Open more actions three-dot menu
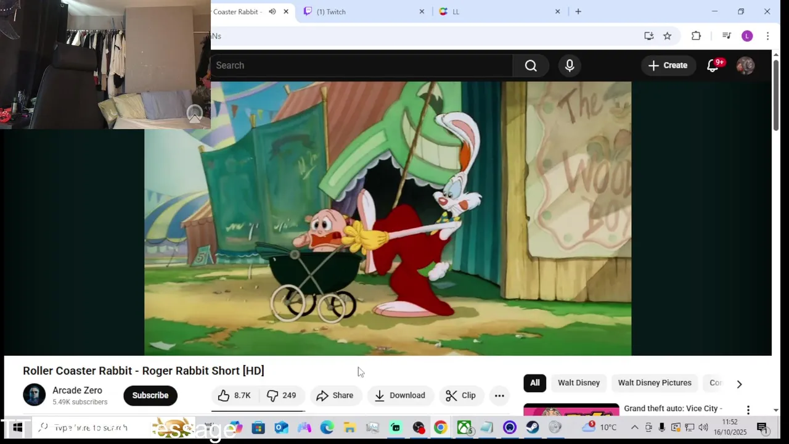 (x=499, y=395)
